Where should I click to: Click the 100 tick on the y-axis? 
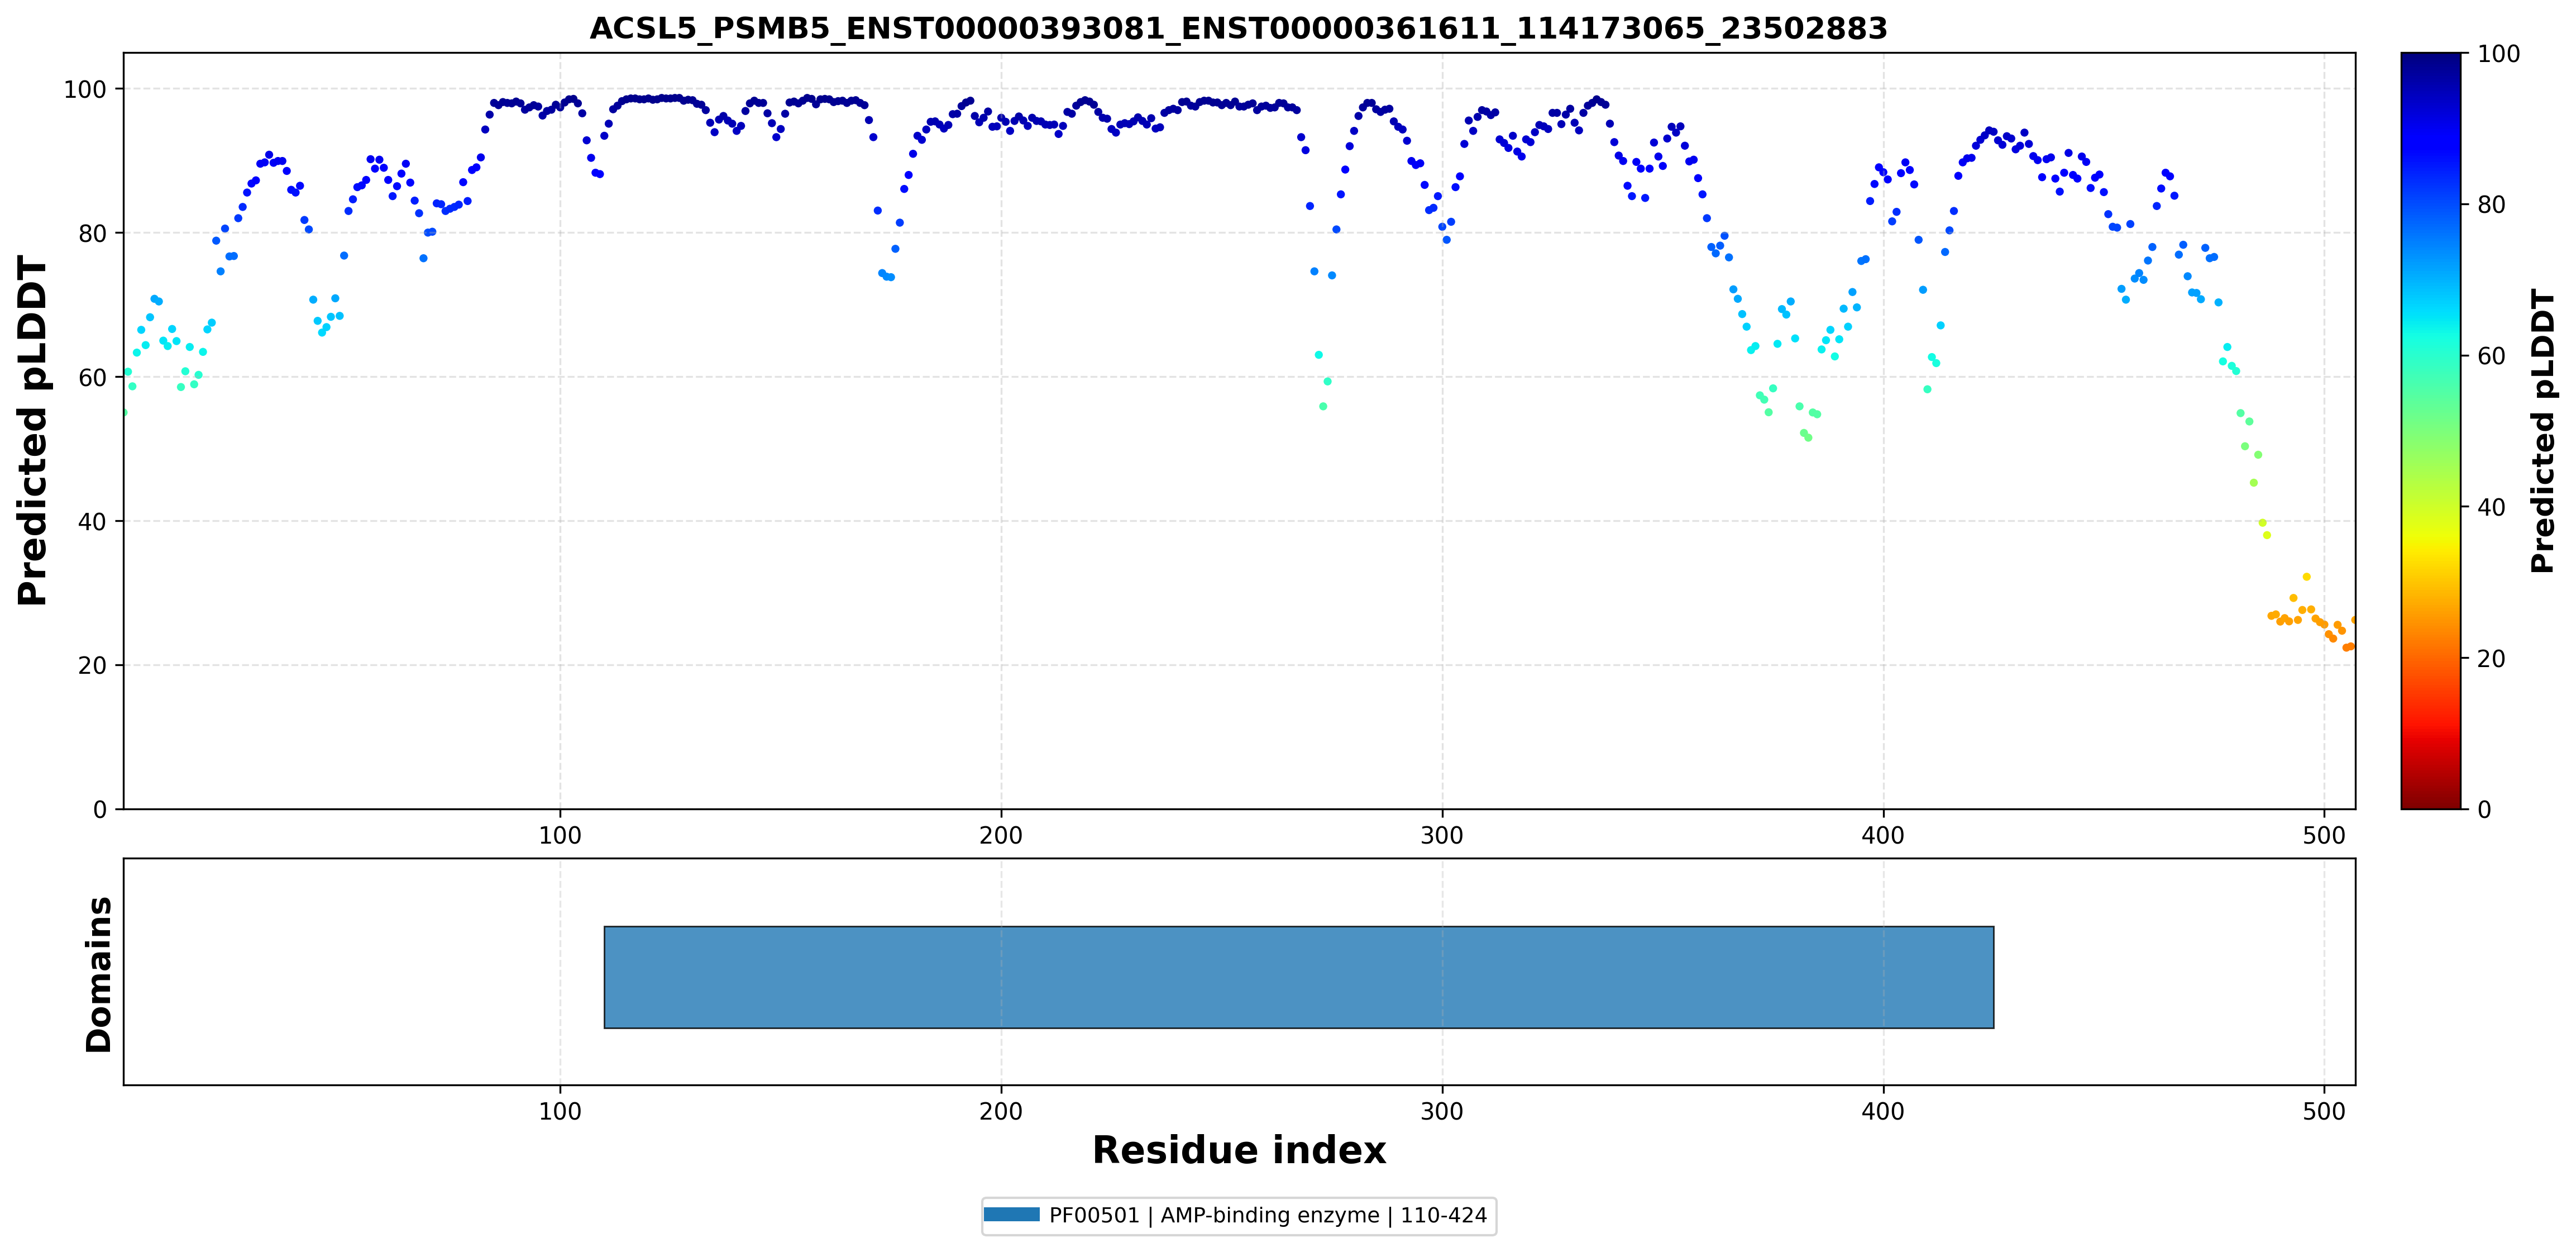(x=85, y=89)
